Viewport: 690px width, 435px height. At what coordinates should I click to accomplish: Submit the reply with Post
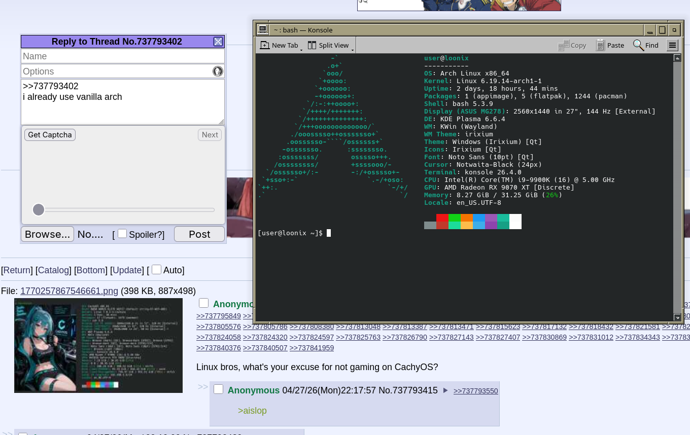point(199,234)
